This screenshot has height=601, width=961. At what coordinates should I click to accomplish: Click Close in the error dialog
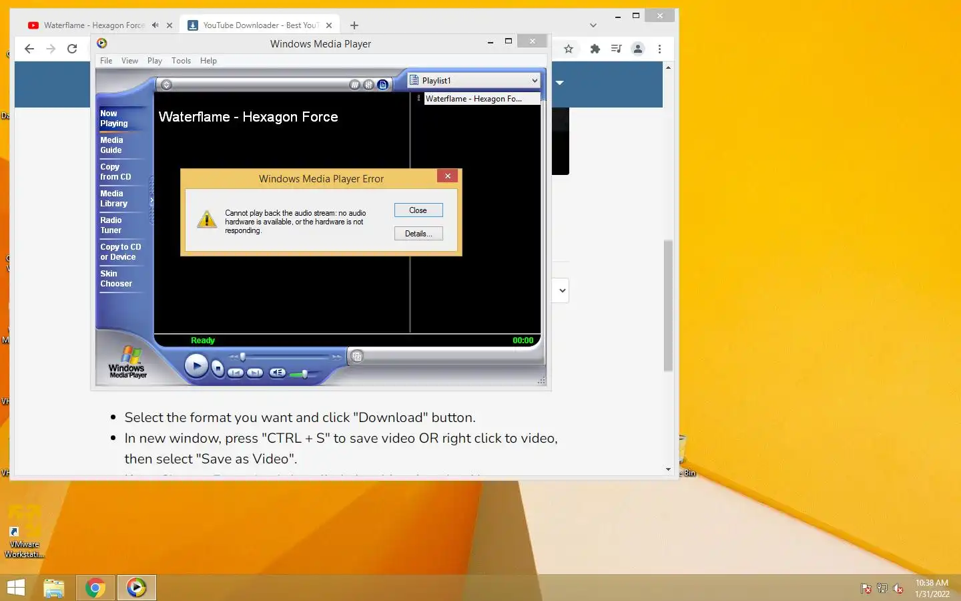click(418, 210)
